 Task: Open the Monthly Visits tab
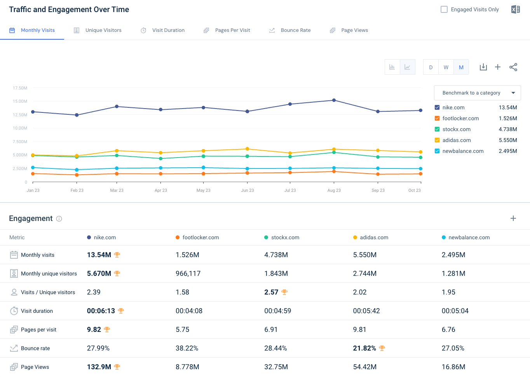32,30
